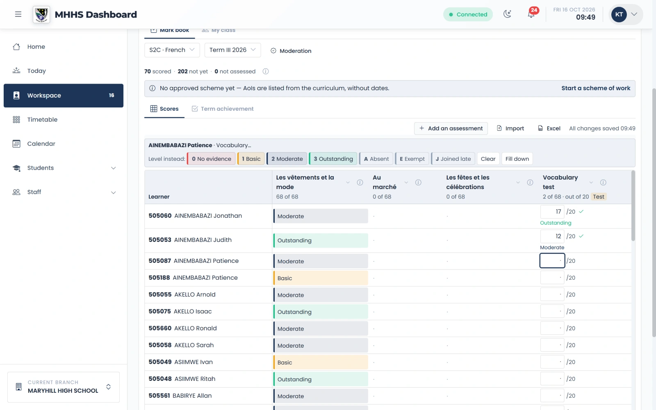The width and height of the screenshot is (656, 410).
Task: Switch to the Scores tab
Action: coord(164,109)
